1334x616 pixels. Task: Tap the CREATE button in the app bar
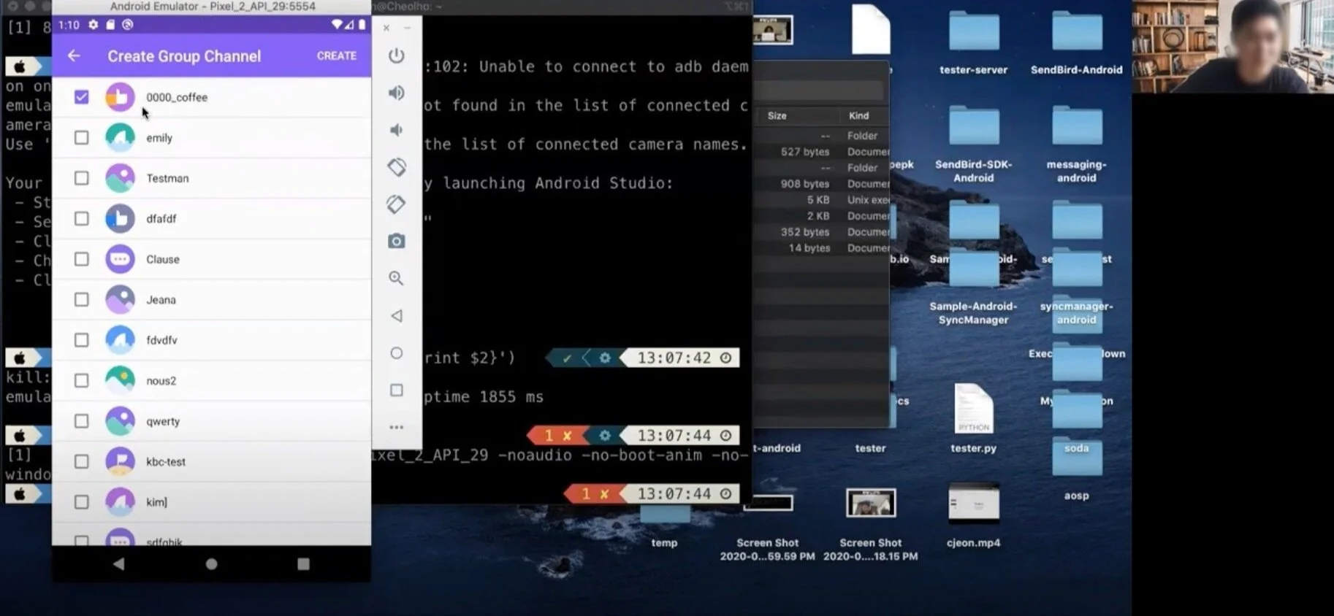point(336,55)
